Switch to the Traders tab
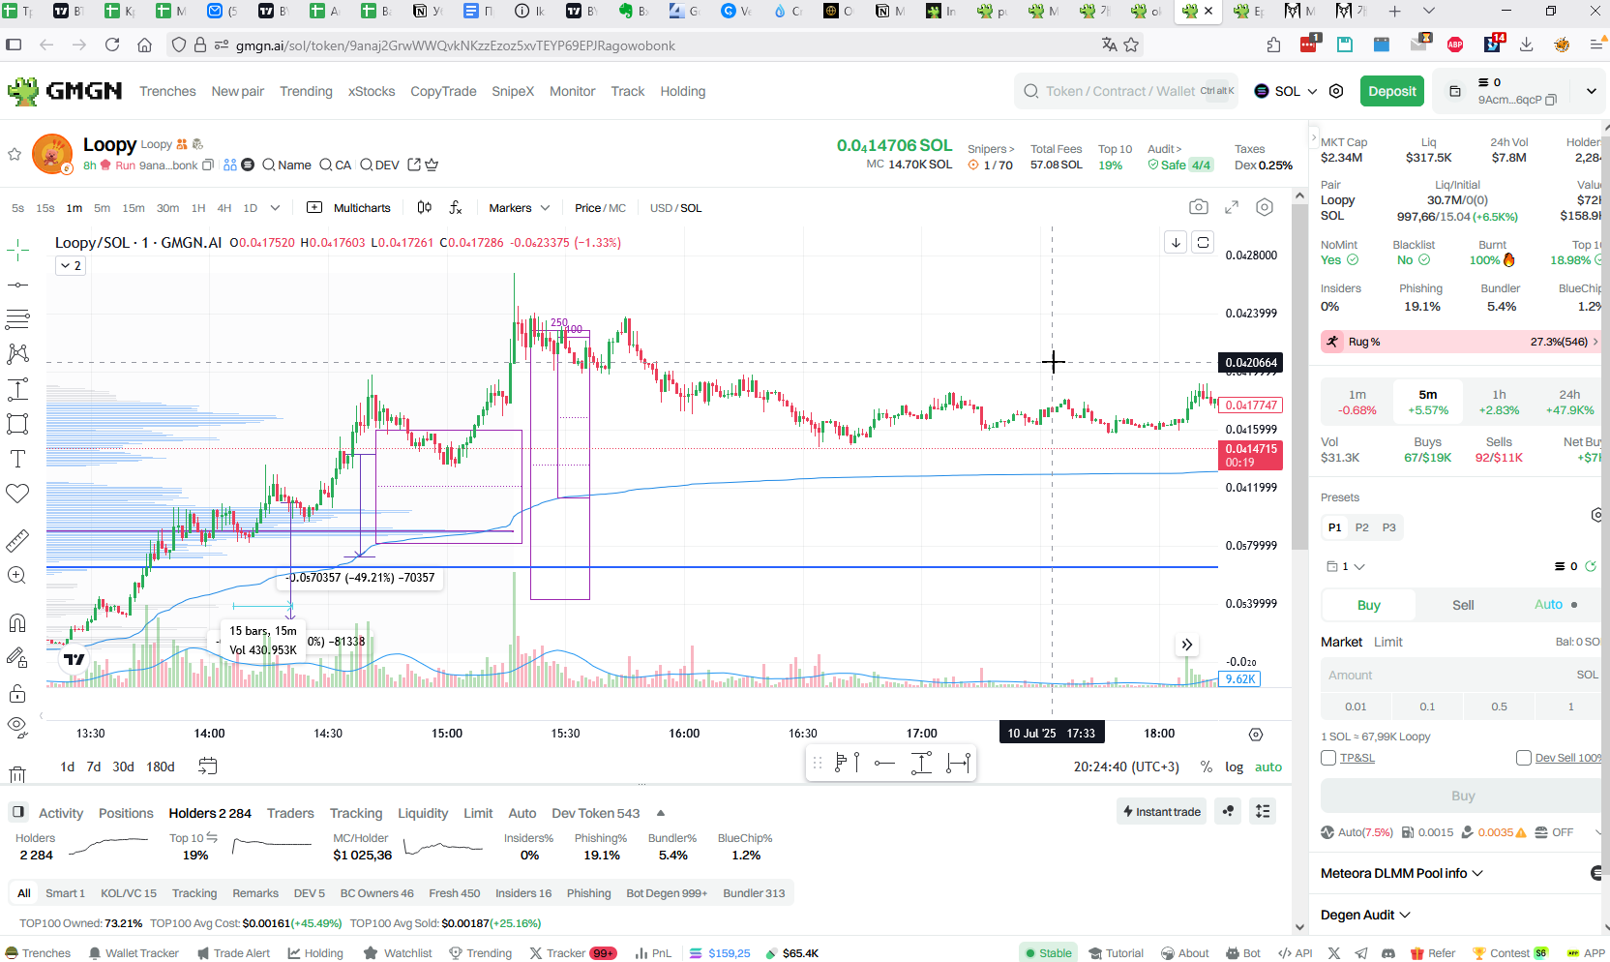The width and height of the screenshot is (1610, 962). pyautogui.click(x=290, y=813)
